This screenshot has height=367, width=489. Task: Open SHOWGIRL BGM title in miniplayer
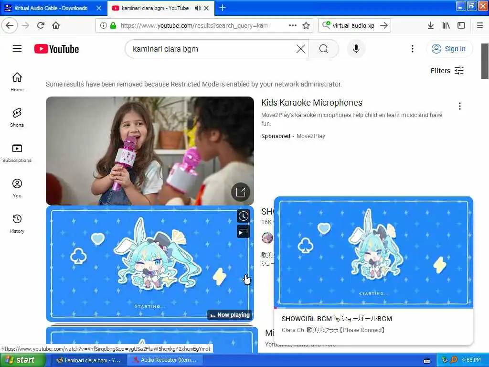(x=337, y=319)
